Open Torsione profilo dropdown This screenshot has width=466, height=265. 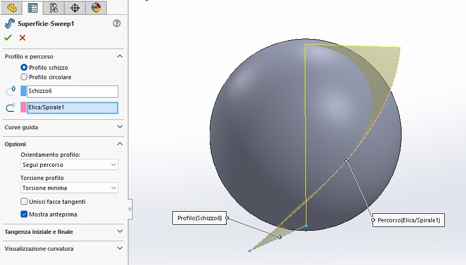(x=69, y=188)
